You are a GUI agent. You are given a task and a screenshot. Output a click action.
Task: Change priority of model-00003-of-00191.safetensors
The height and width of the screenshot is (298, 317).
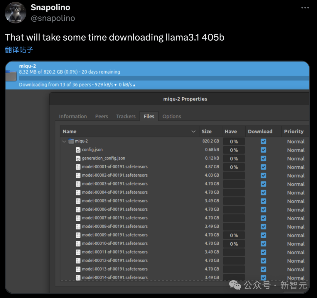point(296,184)
